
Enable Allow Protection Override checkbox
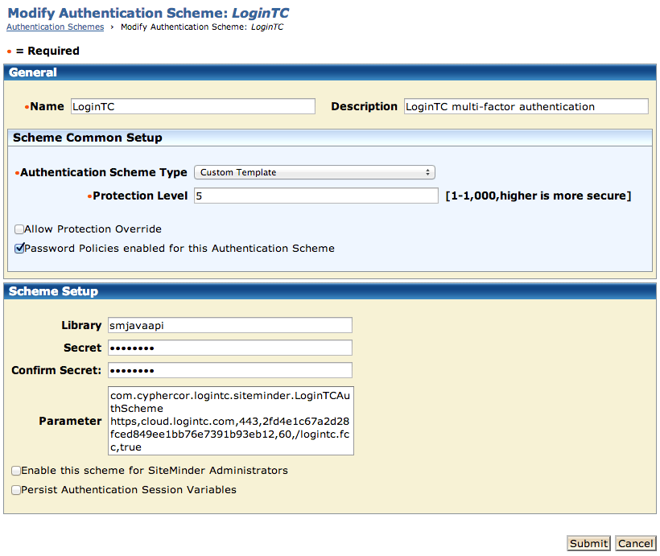(19, 229)
